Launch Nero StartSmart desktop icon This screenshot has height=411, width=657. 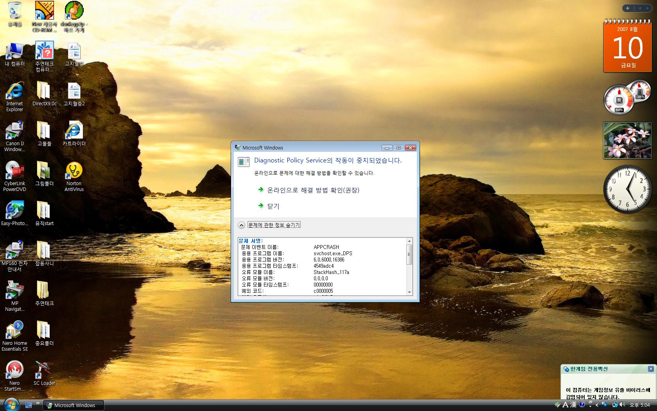(x=14, y=376)
